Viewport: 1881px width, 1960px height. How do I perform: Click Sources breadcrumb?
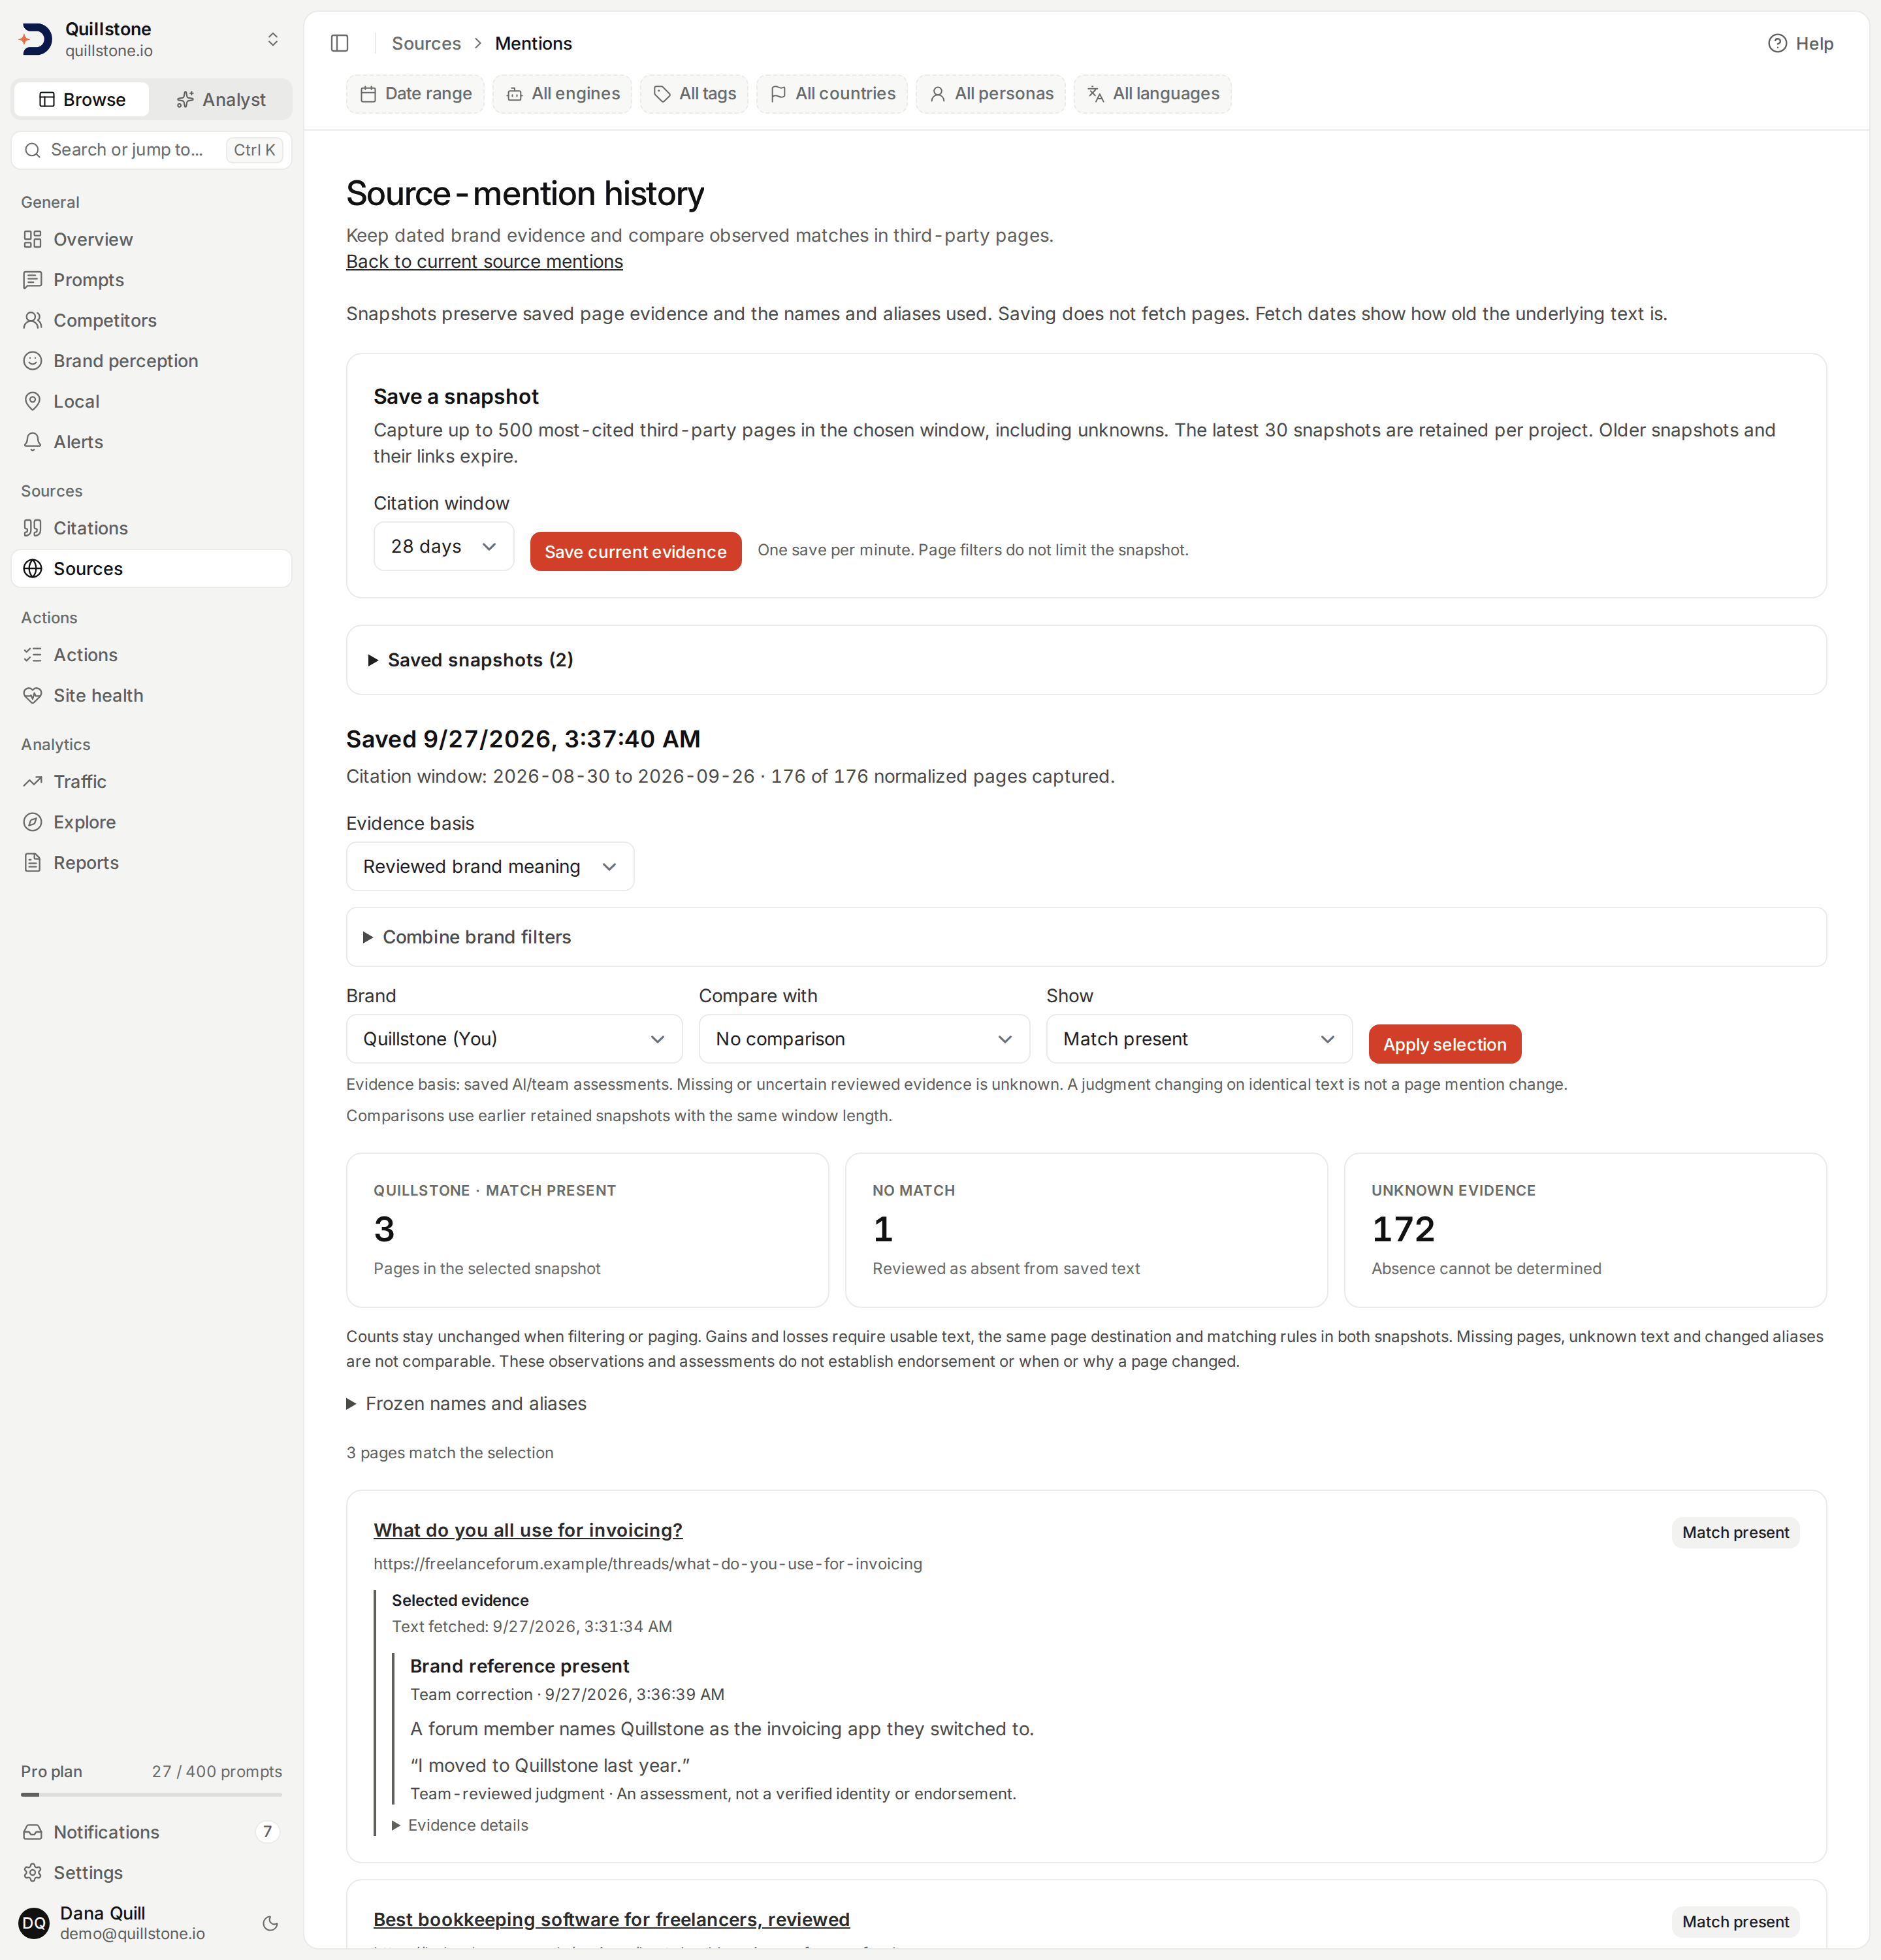point(426,43)
